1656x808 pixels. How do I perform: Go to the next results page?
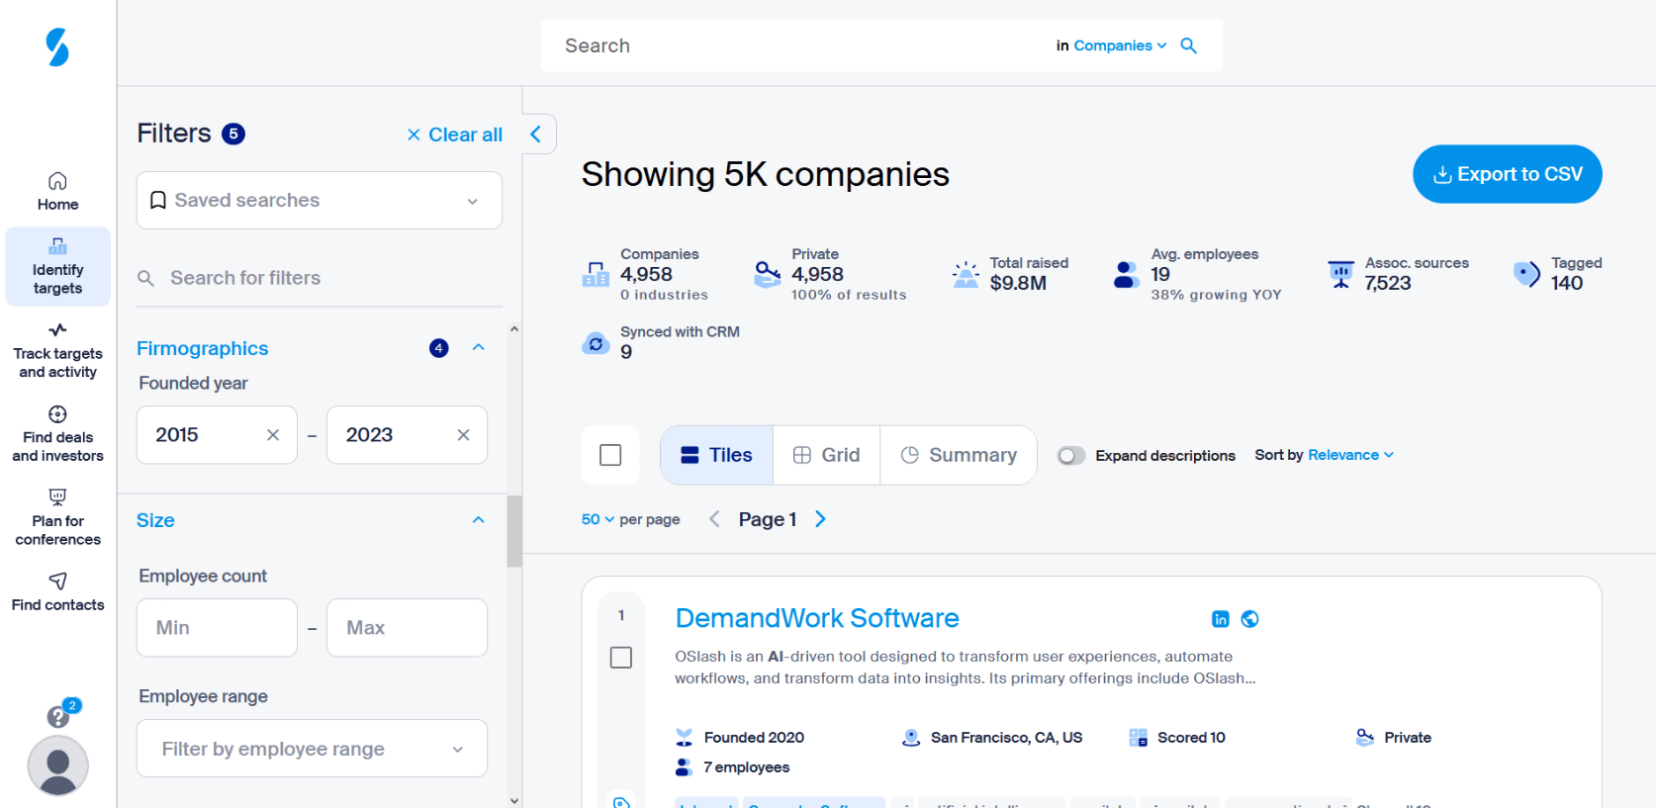point(820,519)
